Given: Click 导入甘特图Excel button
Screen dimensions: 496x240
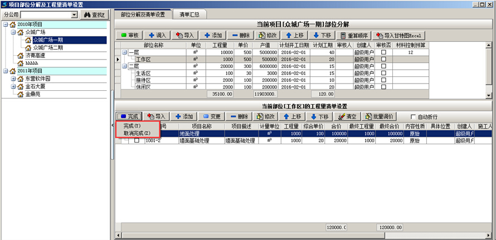Looking at the screenshot, I should (400, 35).
